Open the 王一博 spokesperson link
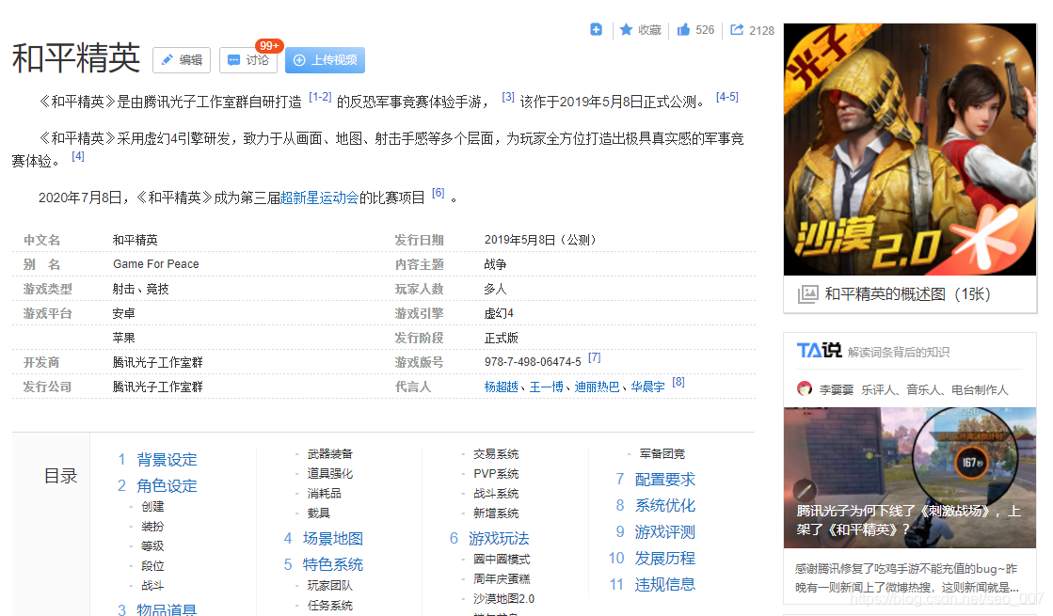 pos(546,387)
